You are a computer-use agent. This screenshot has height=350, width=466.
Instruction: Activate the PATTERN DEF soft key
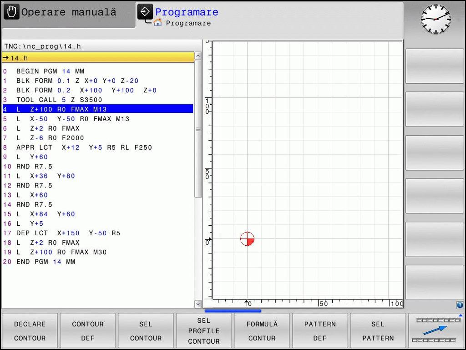(x=320, y=331)
